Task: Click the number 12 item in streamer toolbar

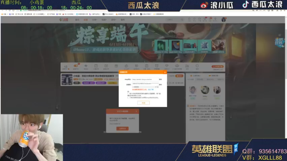Action: (66, 67)
